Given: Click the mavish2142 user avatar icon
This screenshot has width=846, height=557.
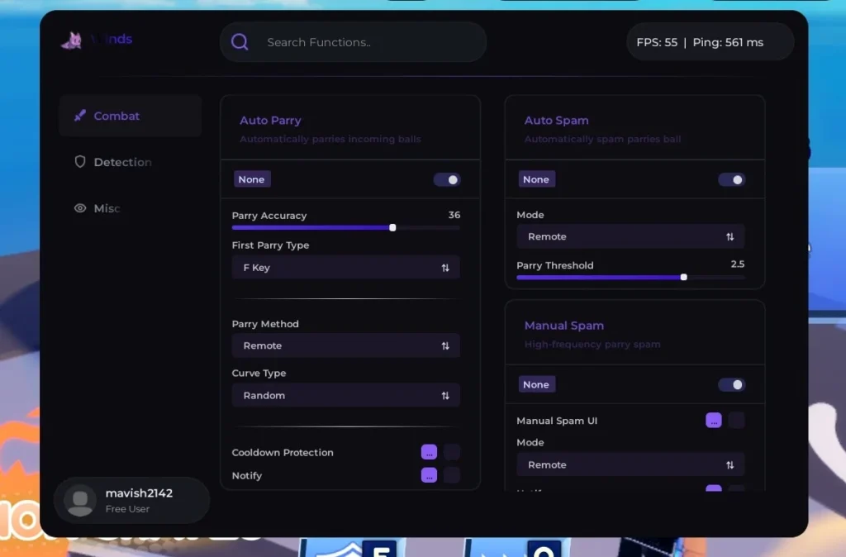Looking at the screenshot, I should point(80,501).
